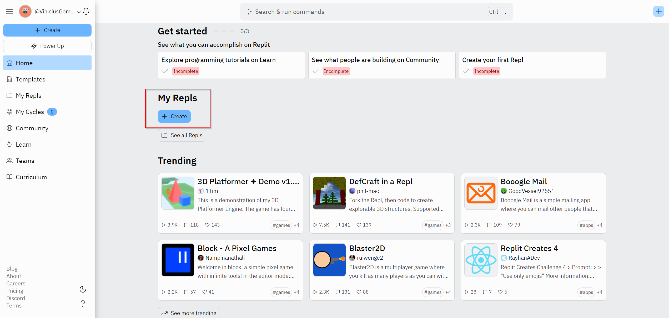Click the Get started progress indicator

click(x=224, y=31)
